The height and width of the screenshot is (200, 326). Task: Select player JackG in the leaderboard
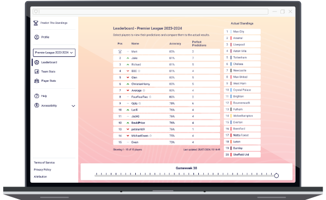tap(167, 117)
